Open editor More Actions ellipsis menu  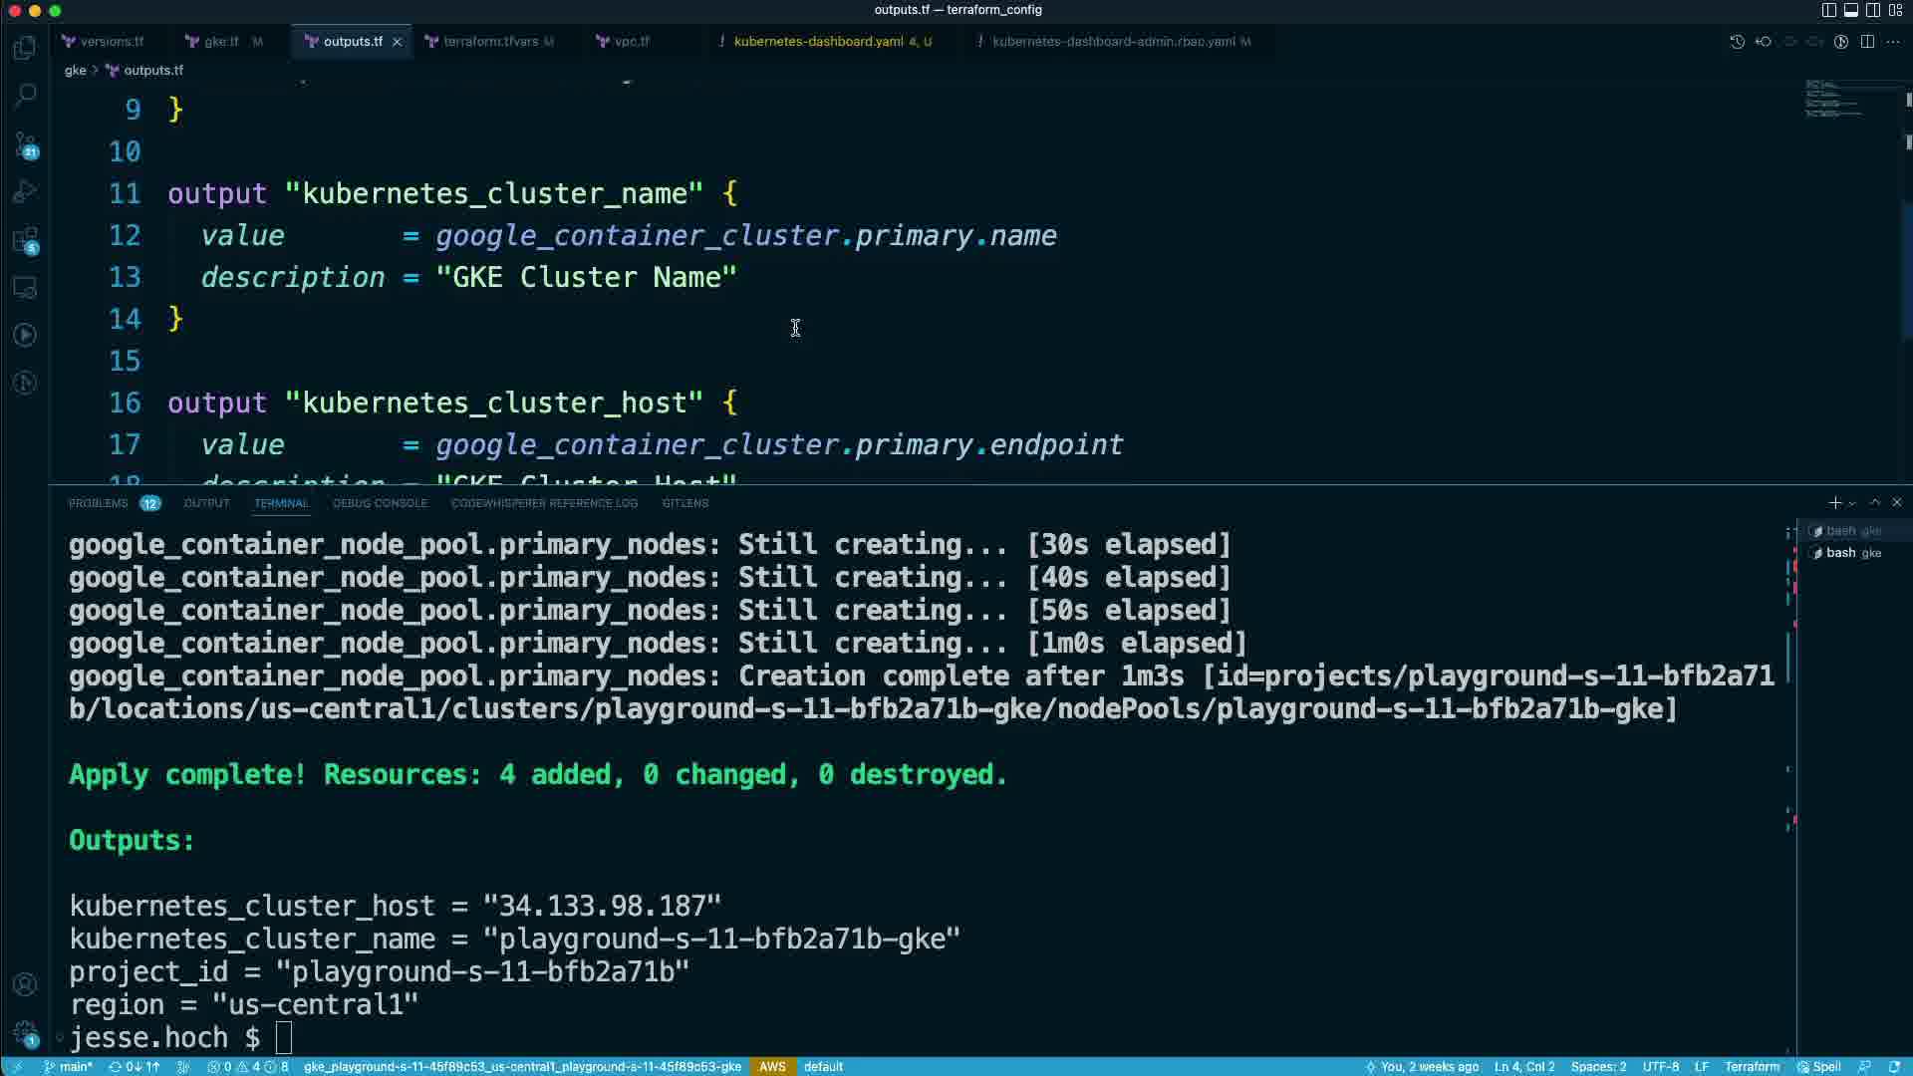tap(1893, 42)
